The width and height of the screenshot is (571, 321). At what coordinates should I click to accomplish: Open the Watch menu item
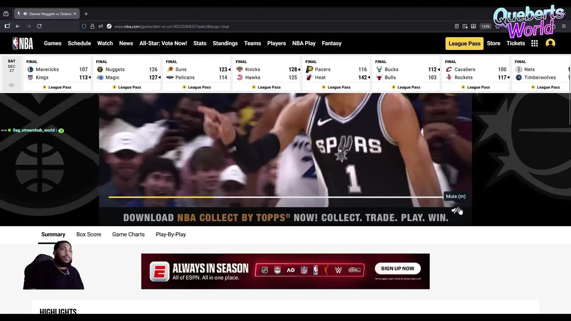point(105,43)
